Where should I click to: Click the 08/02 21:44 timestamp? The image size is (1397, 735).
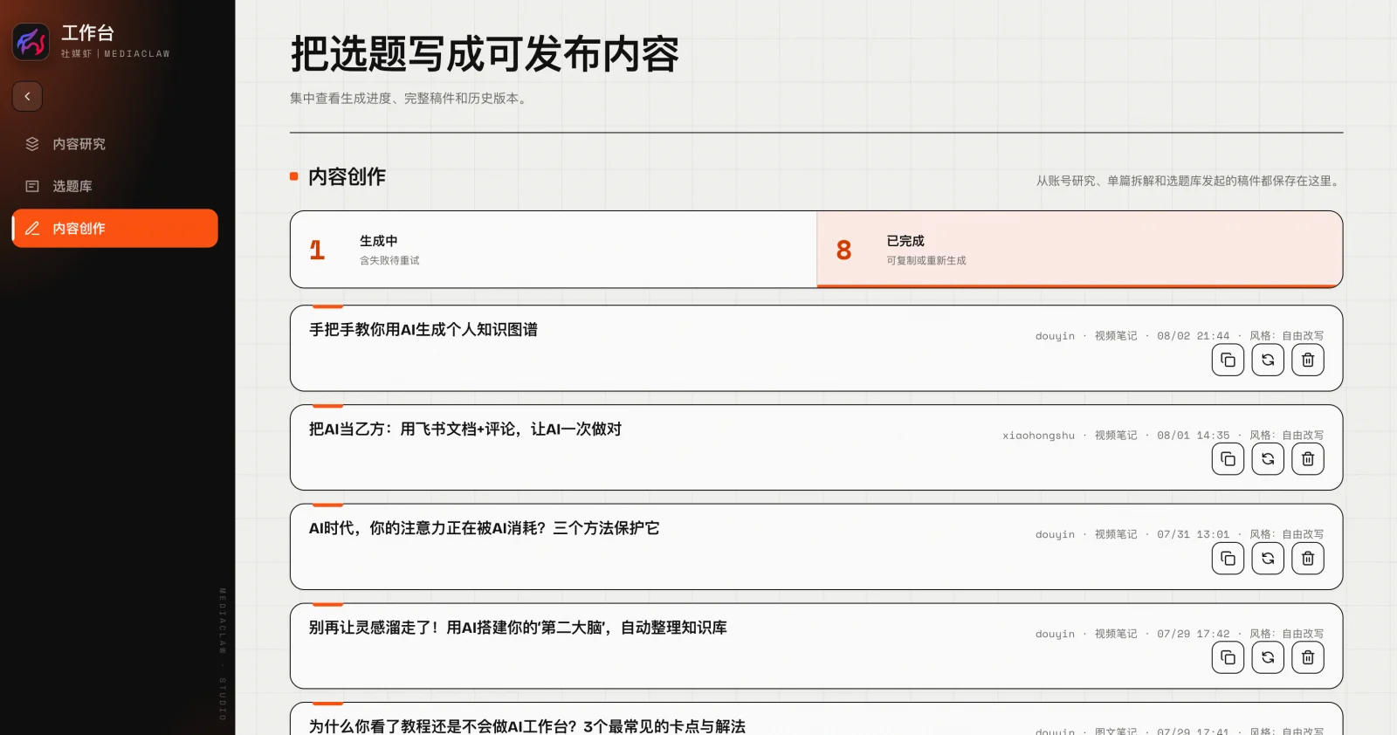(x=1193, y=336)
